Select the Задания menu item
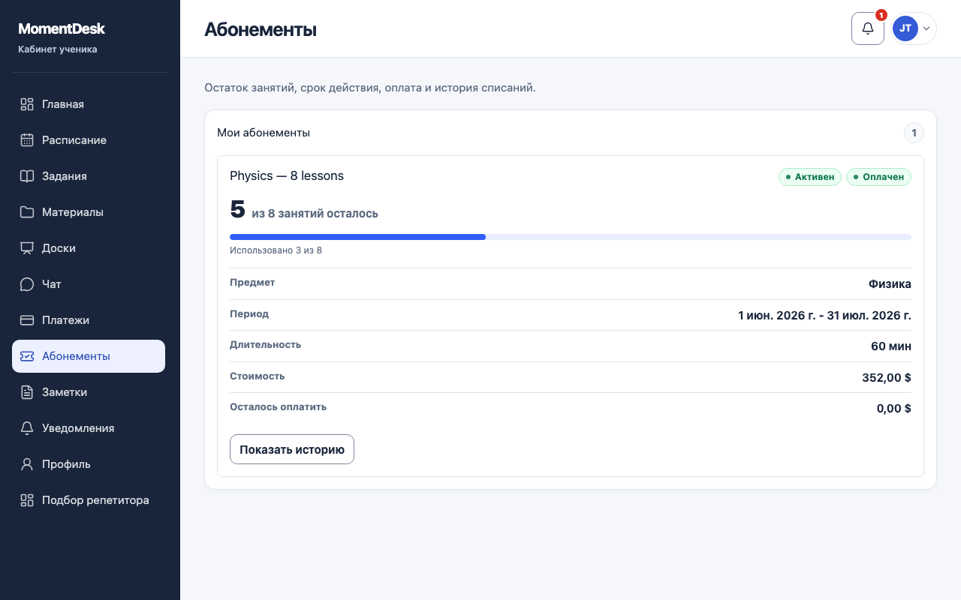961x600 pixels. tap(89, 176)
